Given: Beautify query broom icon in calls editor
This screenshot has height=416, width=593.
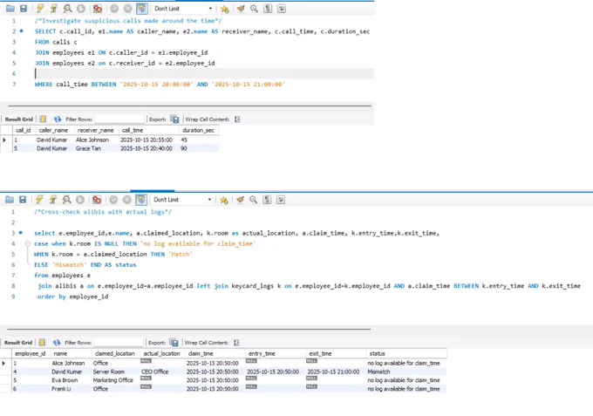Looking at the screenshot, I should click(241, 9).
